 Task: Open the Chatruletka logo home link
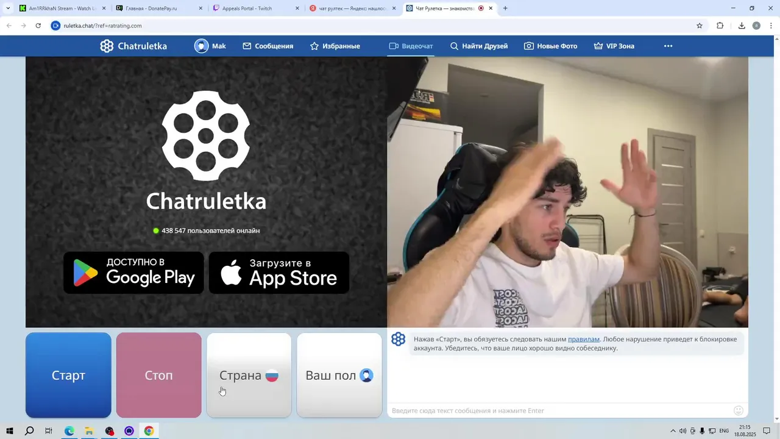(133, 46)
